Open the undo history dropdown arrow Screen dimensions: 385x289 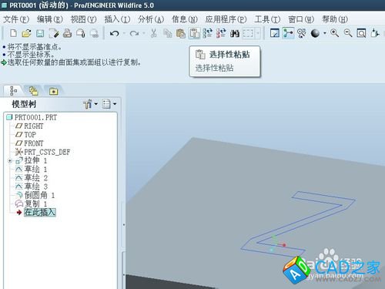124,33
